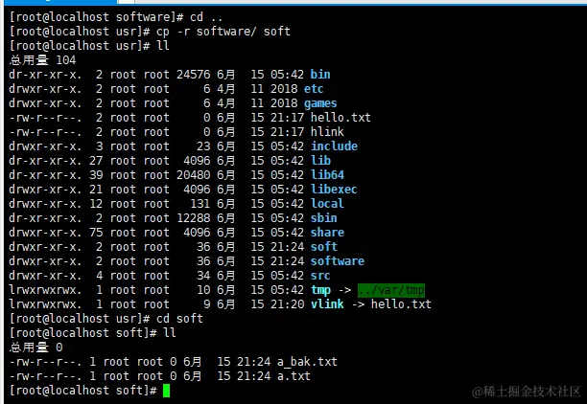Click the highlighted ../var/tmp link target

(391, 290)
